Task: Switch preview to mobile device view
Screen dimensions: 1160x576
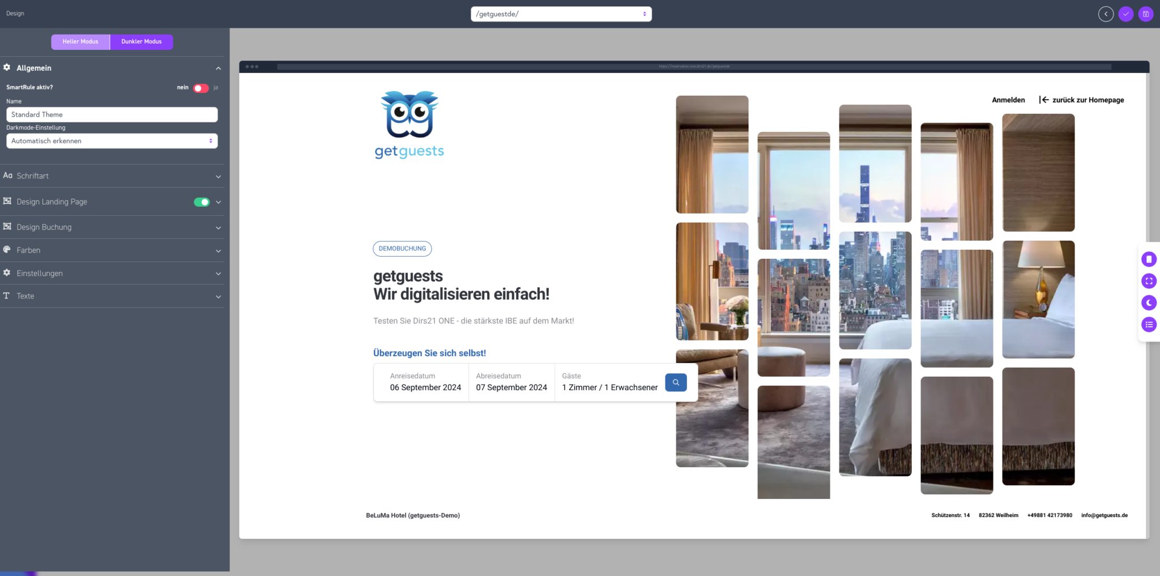Action: tap(1149, 259)
